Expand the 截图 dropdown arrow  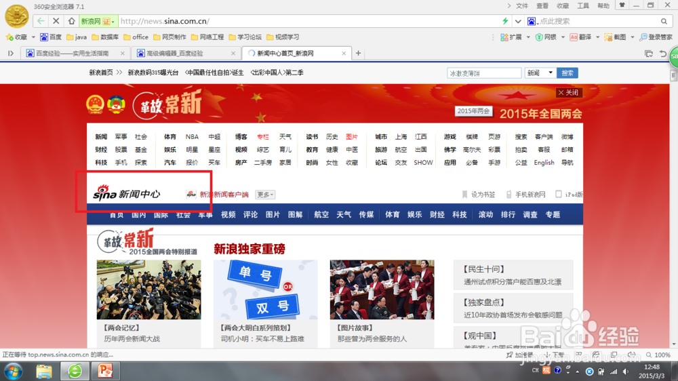(x=632, y=37)
